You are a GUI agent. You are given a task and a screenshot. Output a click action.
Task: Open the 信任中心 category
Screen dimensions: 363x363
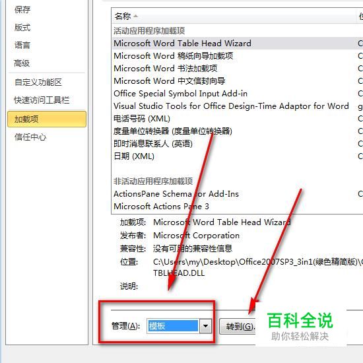click(x=30, y=137)
